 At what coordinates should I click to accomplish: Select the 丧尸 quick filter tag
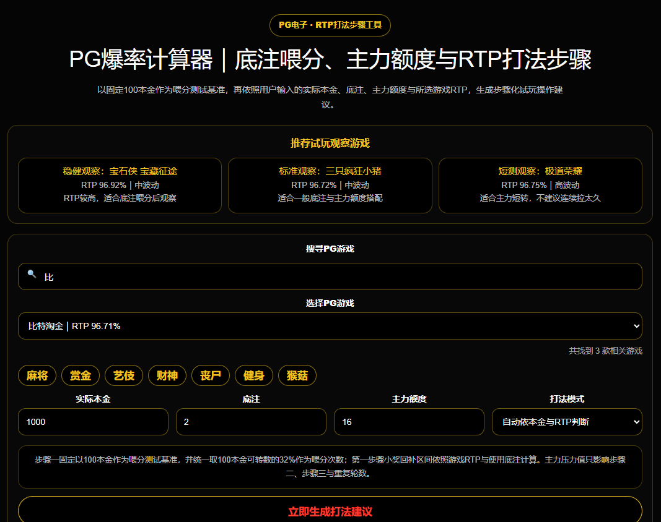[x=211, y=375]
